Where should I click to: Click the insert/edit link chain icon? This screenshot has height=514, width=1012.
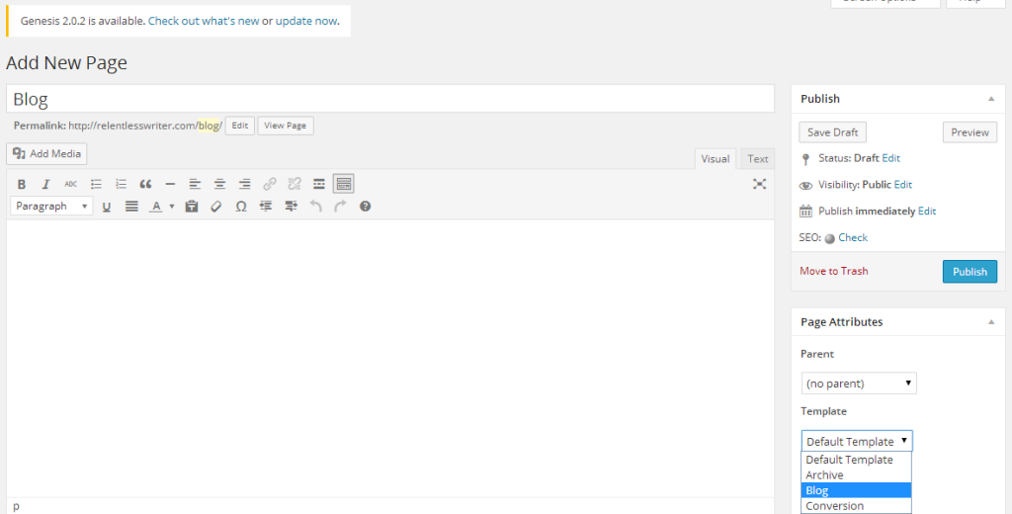coord(270,184)
